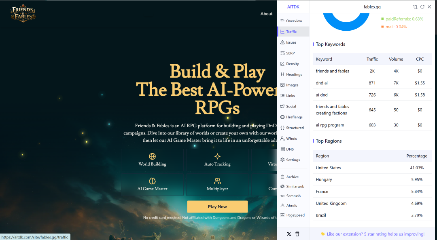Click the Structured data braces icon
The image size is (437, 240).
click(x=282, y=128)
